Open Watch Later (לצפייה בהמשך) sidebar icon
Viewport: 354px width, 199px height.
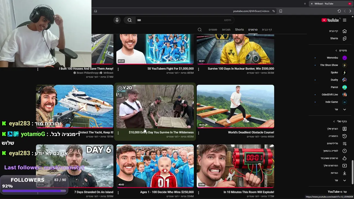click(345, 151)
